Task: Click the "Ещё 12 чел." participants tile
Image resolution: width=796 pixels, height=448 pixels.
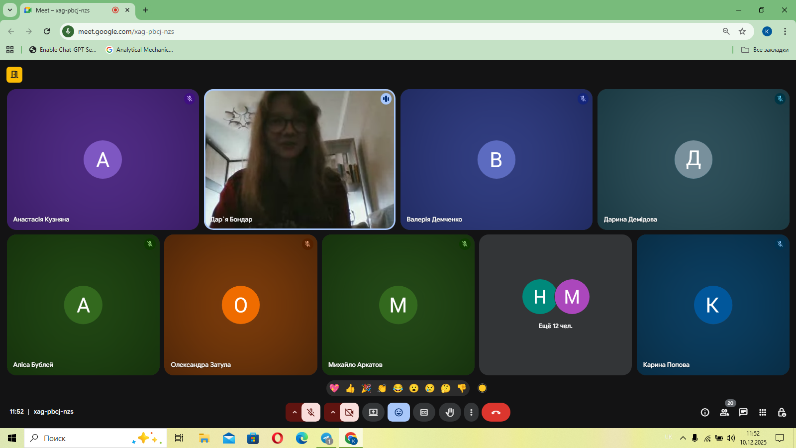Action: point(555,305)
